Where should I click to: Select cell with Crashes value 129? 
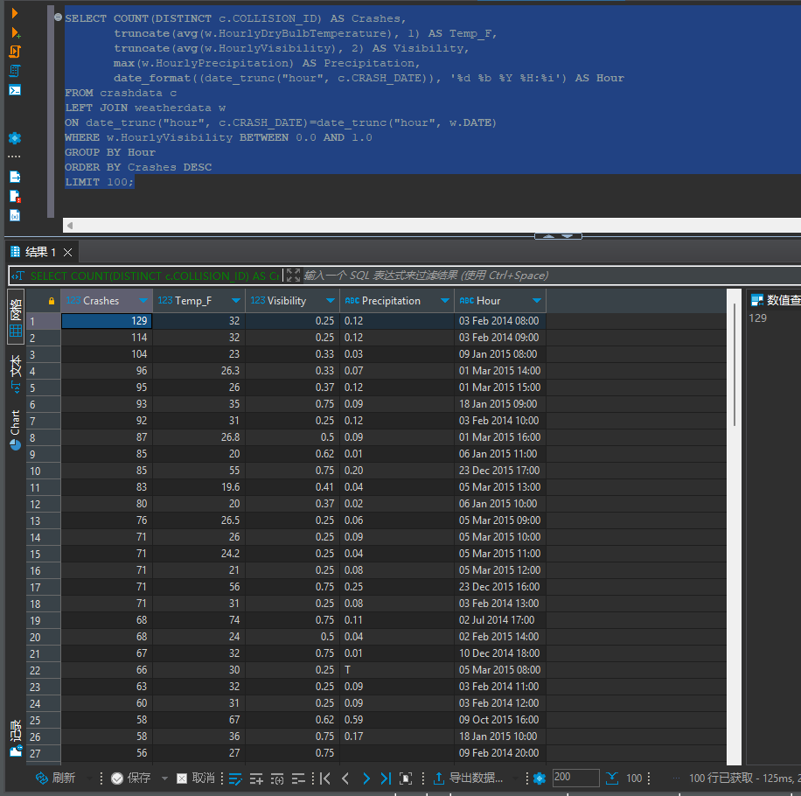coord(107,321)
